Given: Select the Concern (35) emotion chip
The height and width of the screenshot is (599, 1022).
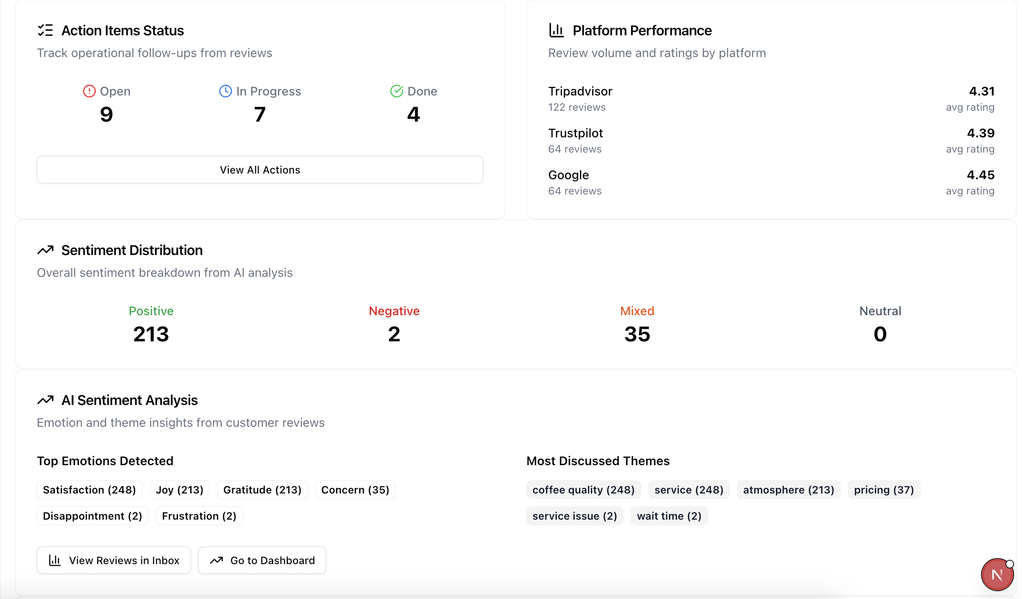Looking at the screenshot, I should click(355, 490).
